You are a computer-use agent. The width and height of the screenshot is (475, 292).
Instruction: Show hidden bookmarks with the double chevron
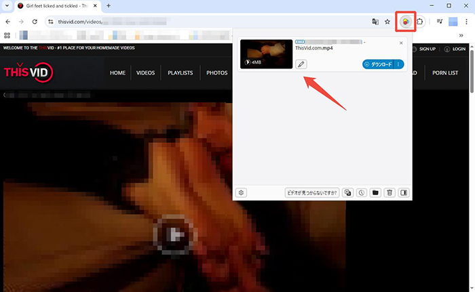461,35
